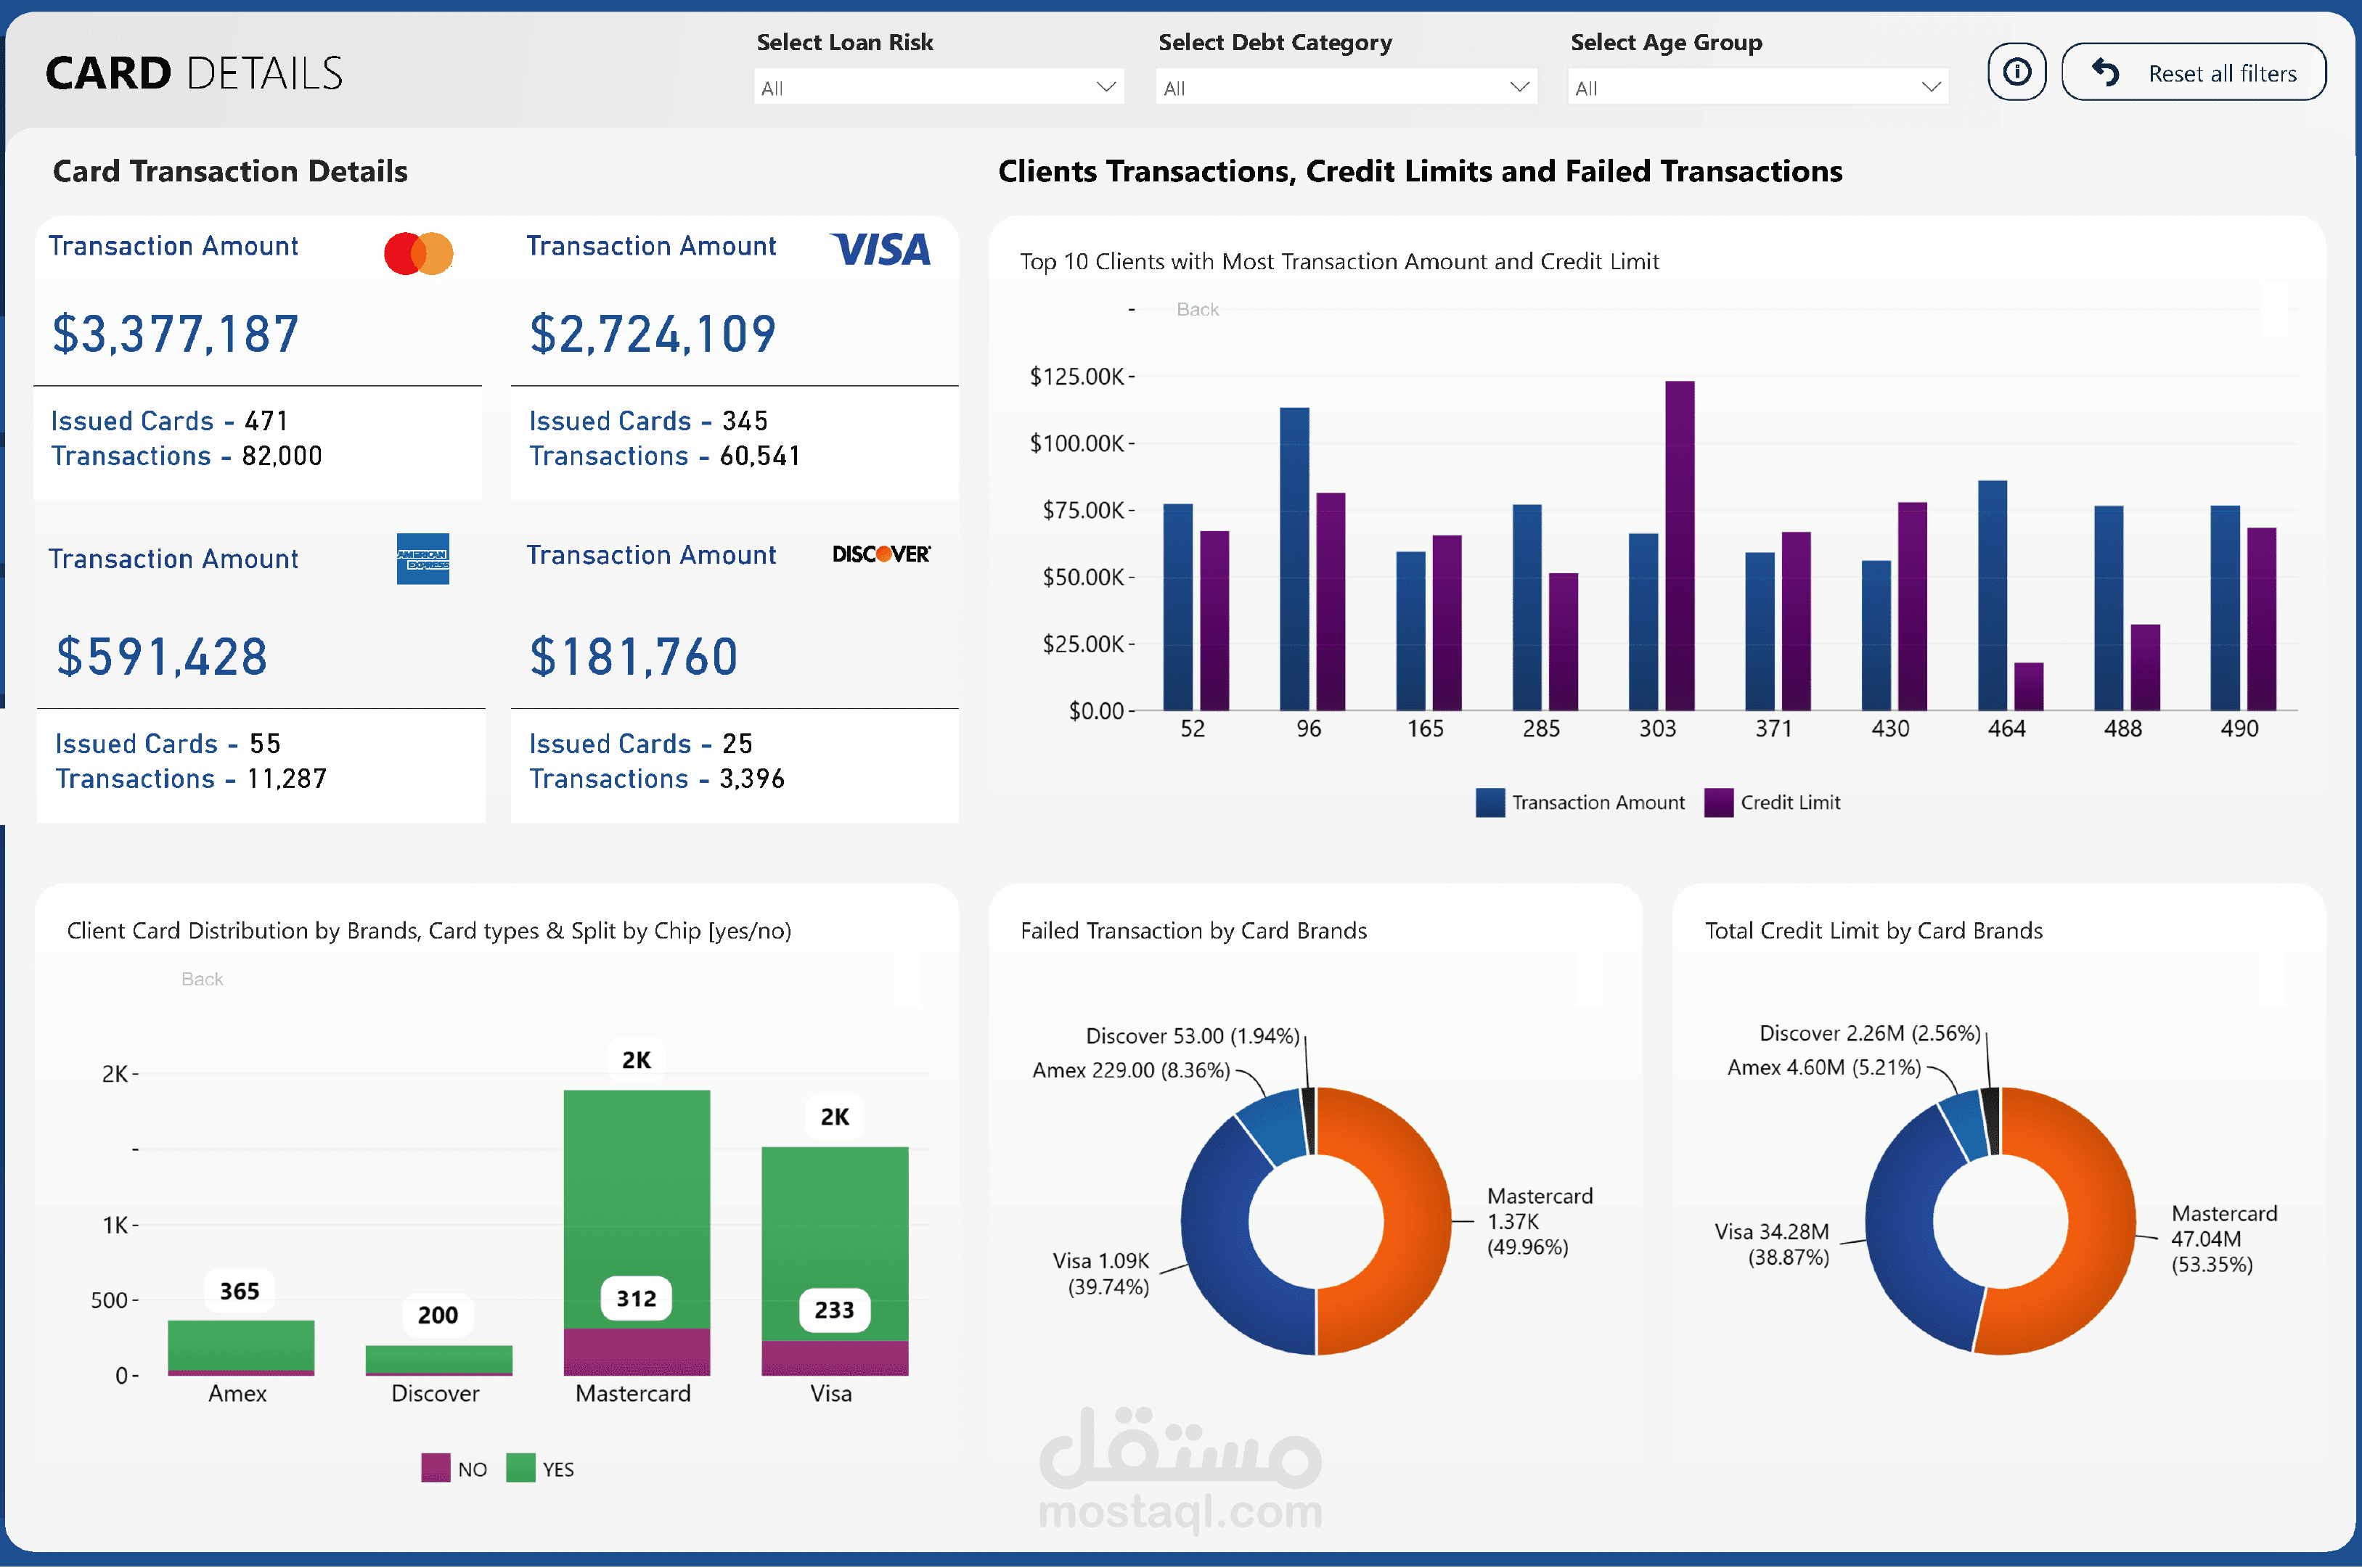Open the Select Loan Risk dropdown
The width and height of the screenshot is (2362, 1568).
click(939, 87)
